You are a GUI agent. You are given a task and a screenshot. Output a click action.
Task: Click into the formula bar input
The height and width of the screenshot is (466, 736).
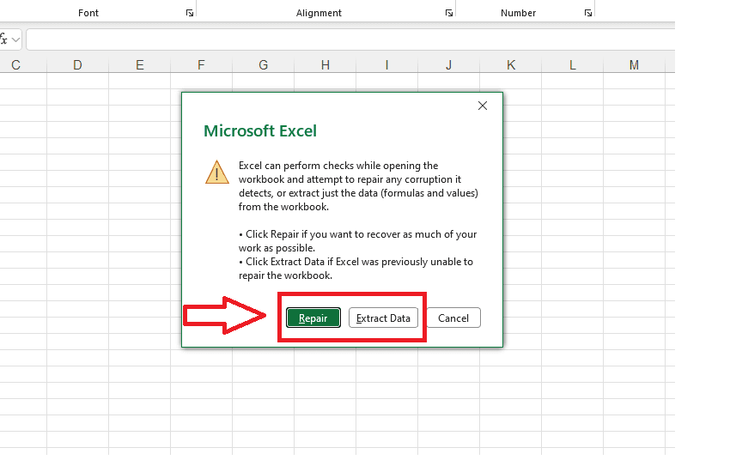[350, 39]
